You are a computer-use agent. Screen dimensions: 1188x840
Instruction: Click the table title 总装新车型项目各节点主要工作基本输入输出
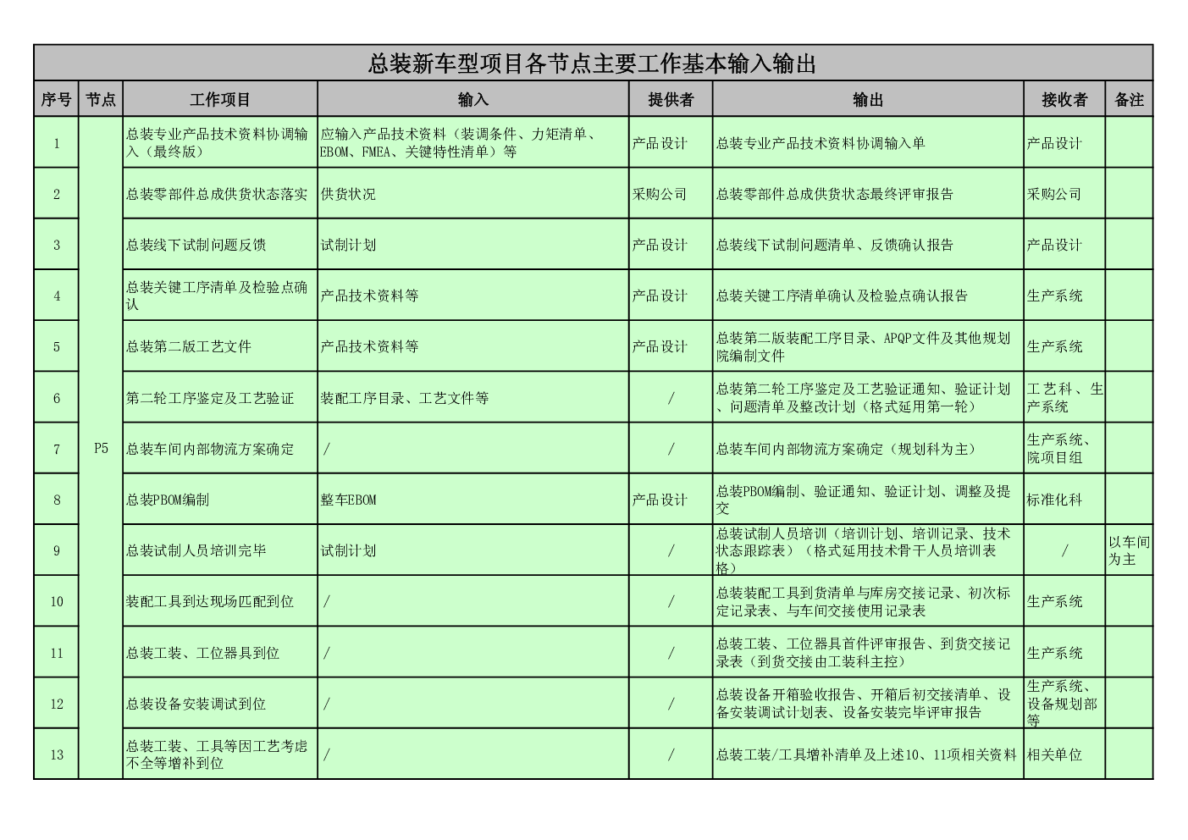pyautogui.click(x=593, y=64)
